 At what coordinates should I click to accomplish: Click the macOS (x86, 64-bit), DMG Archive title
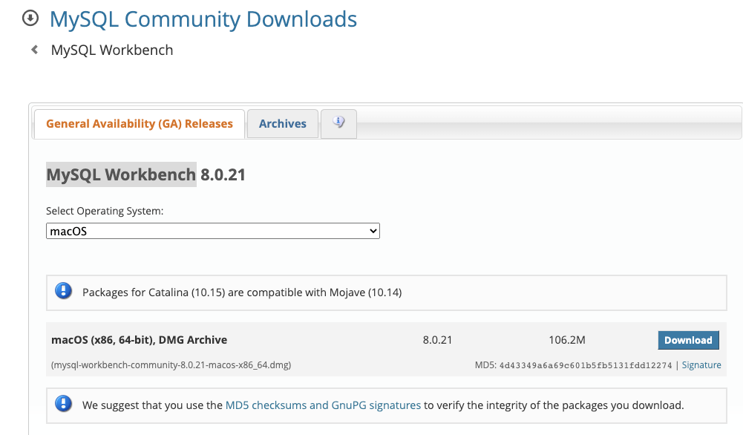140,340
